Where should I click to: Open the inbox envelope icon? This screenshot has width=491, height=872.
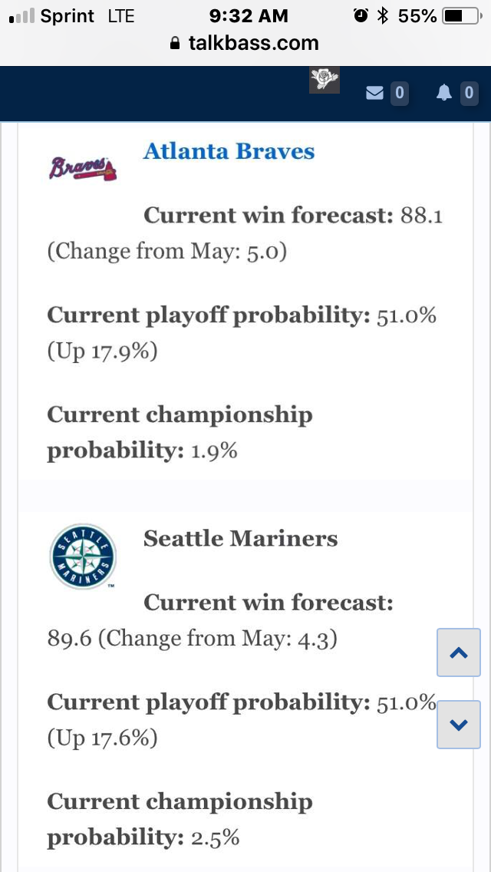[375, 93]
